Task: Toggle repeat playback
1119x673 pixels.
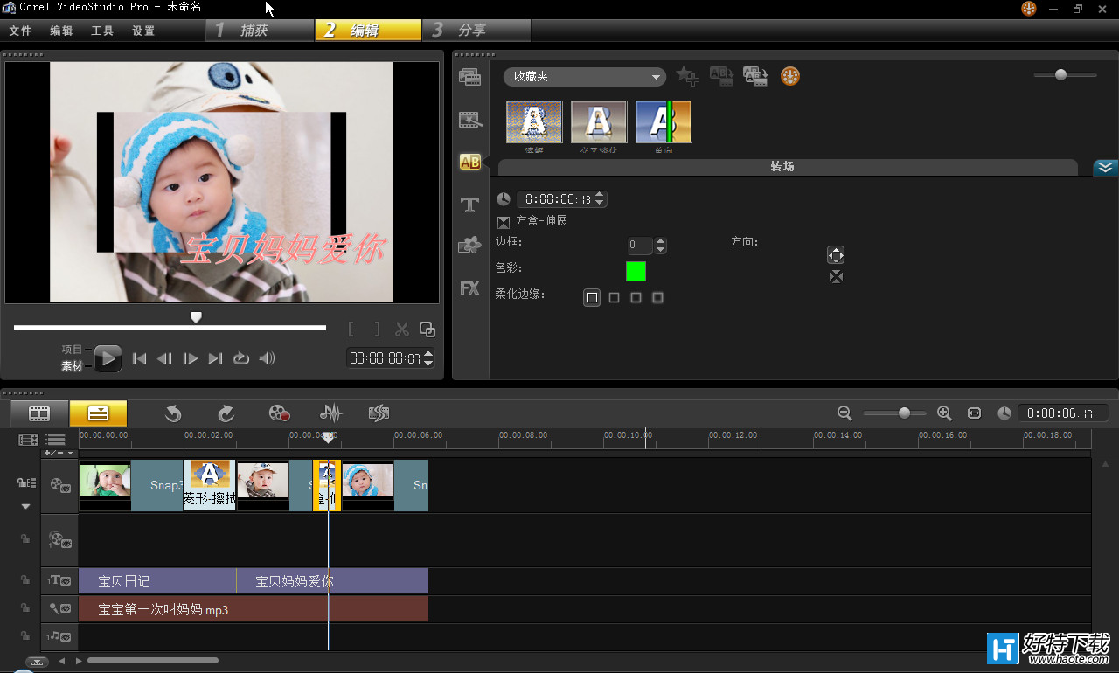Action: click(x=241, y=358)
